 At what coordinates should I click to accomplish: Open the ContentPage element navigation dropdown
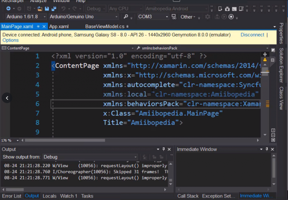67,48
